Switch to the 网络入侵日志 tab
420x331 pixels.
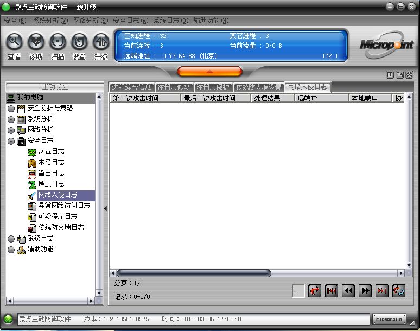(x=308, y=87)
